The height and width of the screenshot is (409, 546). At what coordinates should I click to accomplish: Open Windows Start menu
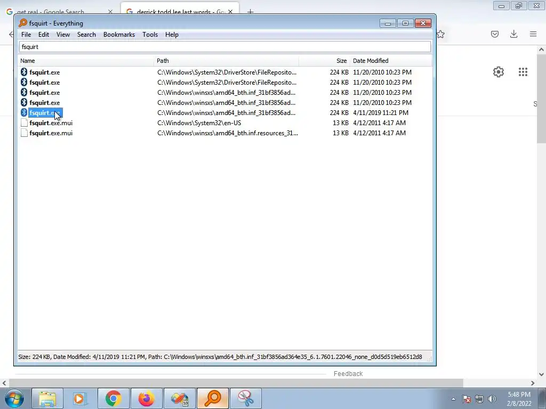point(14,398)
